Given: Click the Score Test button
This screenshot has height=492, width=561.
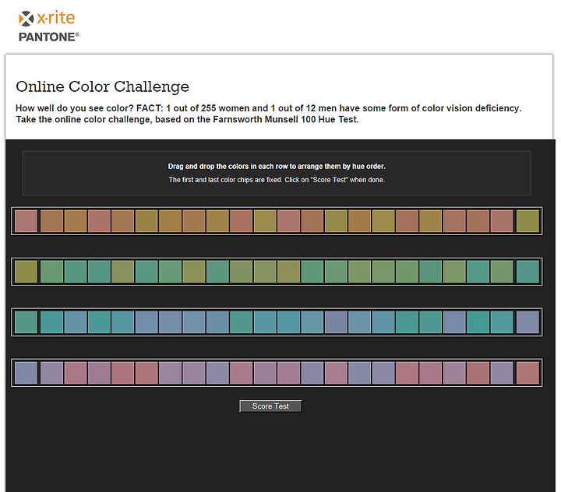Looking at the screenshot, I should 270,406.
